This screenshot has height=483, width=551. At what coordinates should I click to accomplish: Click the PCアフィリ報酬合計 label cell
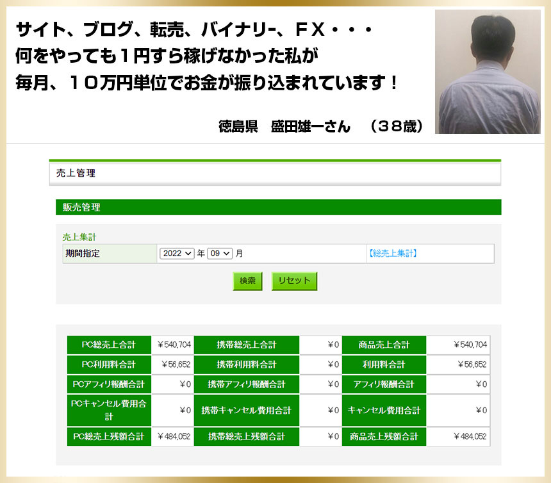pos(109,384)
